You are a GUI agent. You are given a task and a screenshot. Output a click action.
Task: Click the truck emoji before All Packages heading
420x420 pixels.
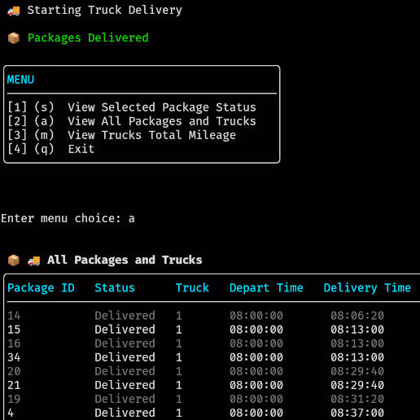click(34, 260)
